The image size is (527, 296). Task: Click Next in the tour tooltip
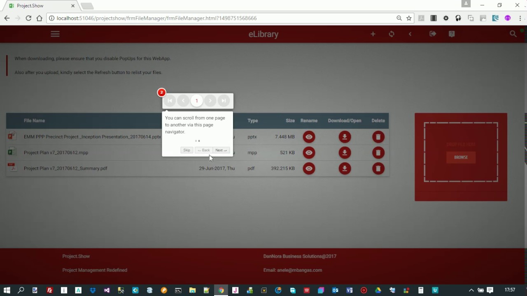221,150
